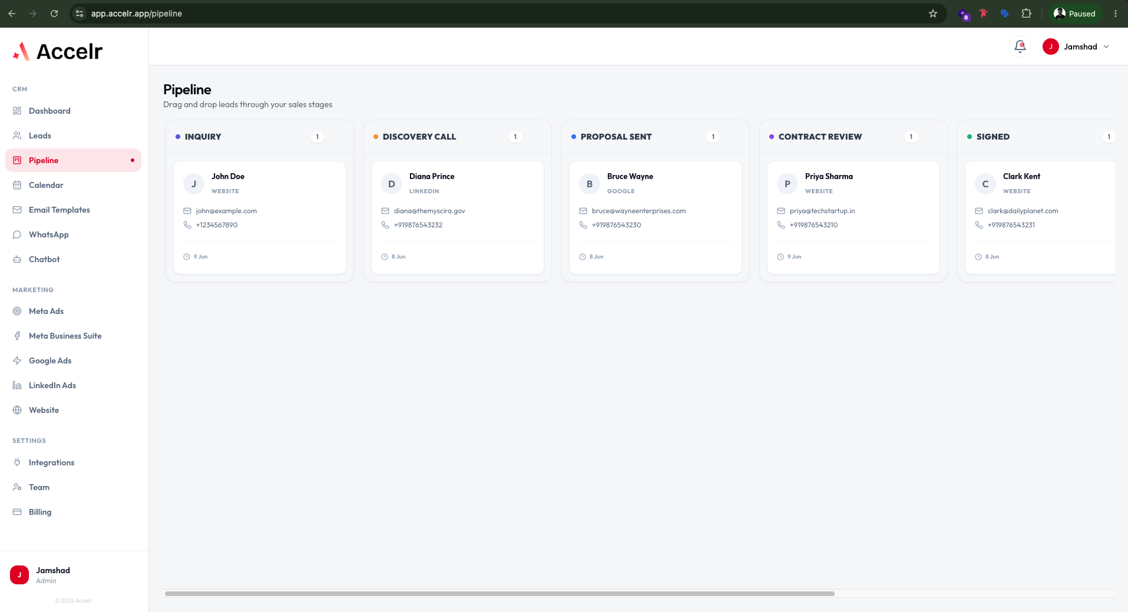1128x612 pixels.
Task: Click the Billing card icon
Action: (17, 512)
